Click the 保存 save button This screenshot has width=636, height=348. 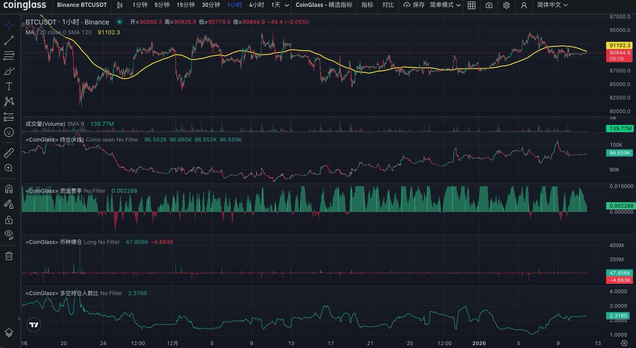tap(414, 5)
